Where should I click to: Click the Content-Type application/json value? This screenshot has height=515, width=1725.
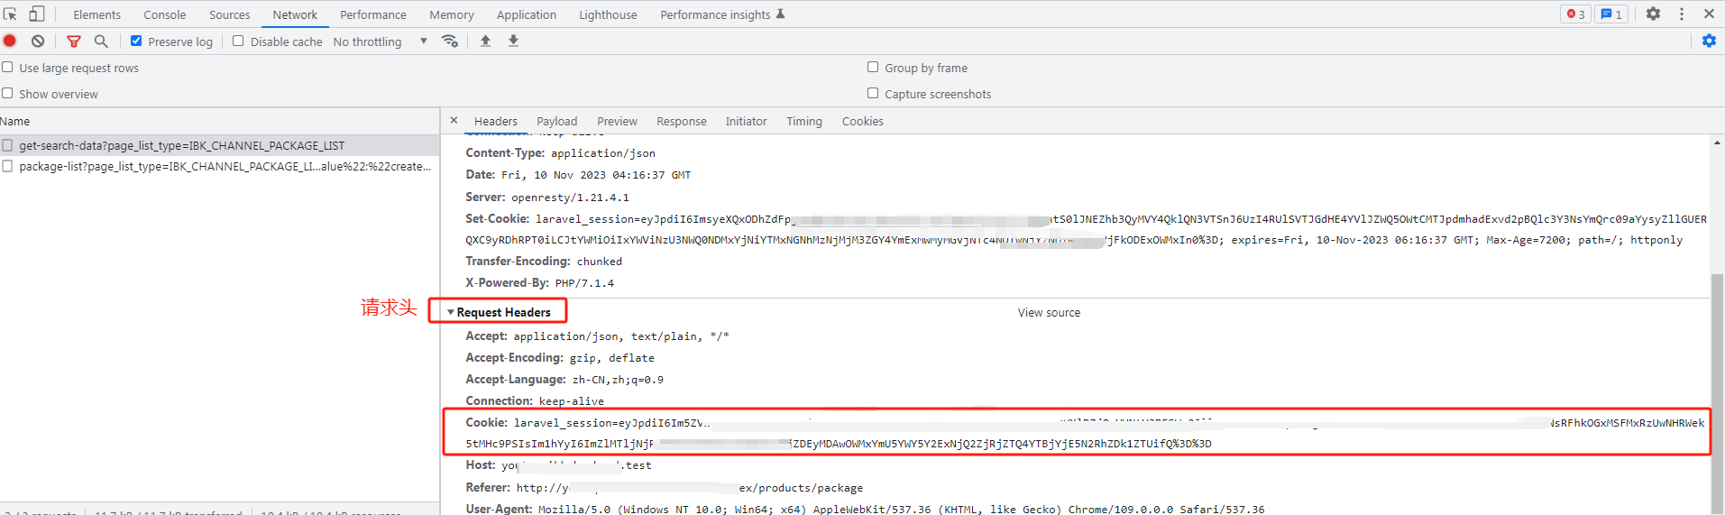pyautogui.click(x=603, y=153)
